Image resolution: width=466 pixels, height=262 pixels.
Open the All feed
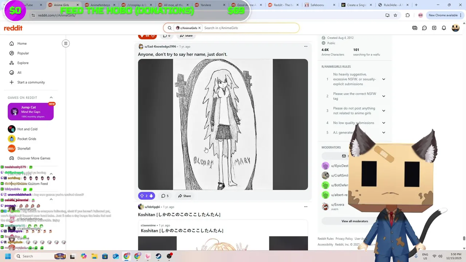point(19,72)
